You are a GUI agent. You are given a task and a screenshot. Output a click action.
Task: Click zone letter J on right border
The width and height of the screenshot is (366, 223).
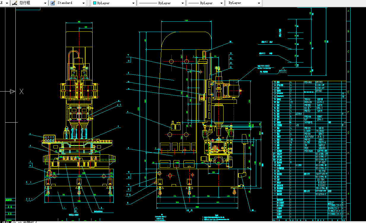point(348,193)
